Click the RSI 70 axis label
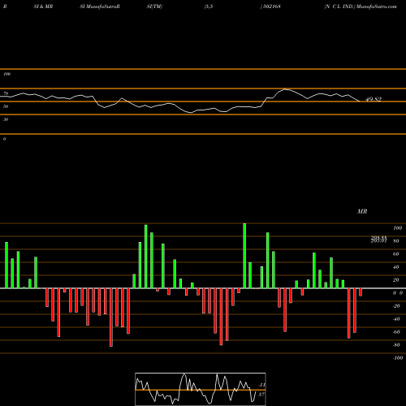 click(6, 93)
